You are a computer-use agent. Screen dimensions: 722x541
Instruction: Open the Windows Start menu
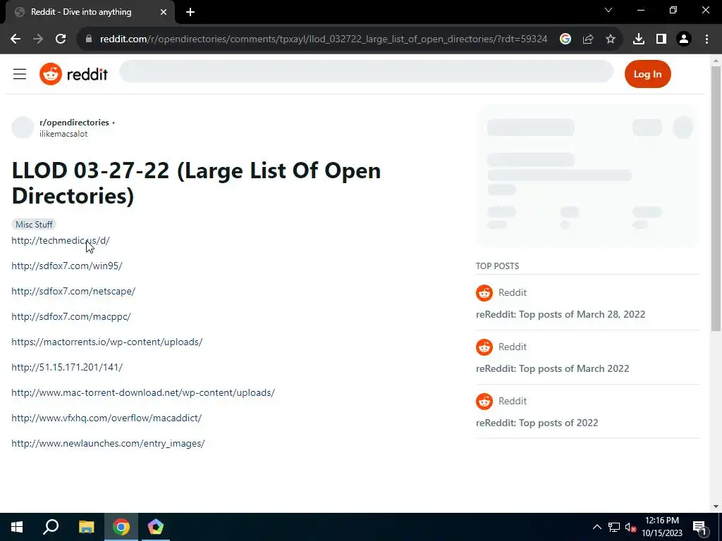click(17, 527)
